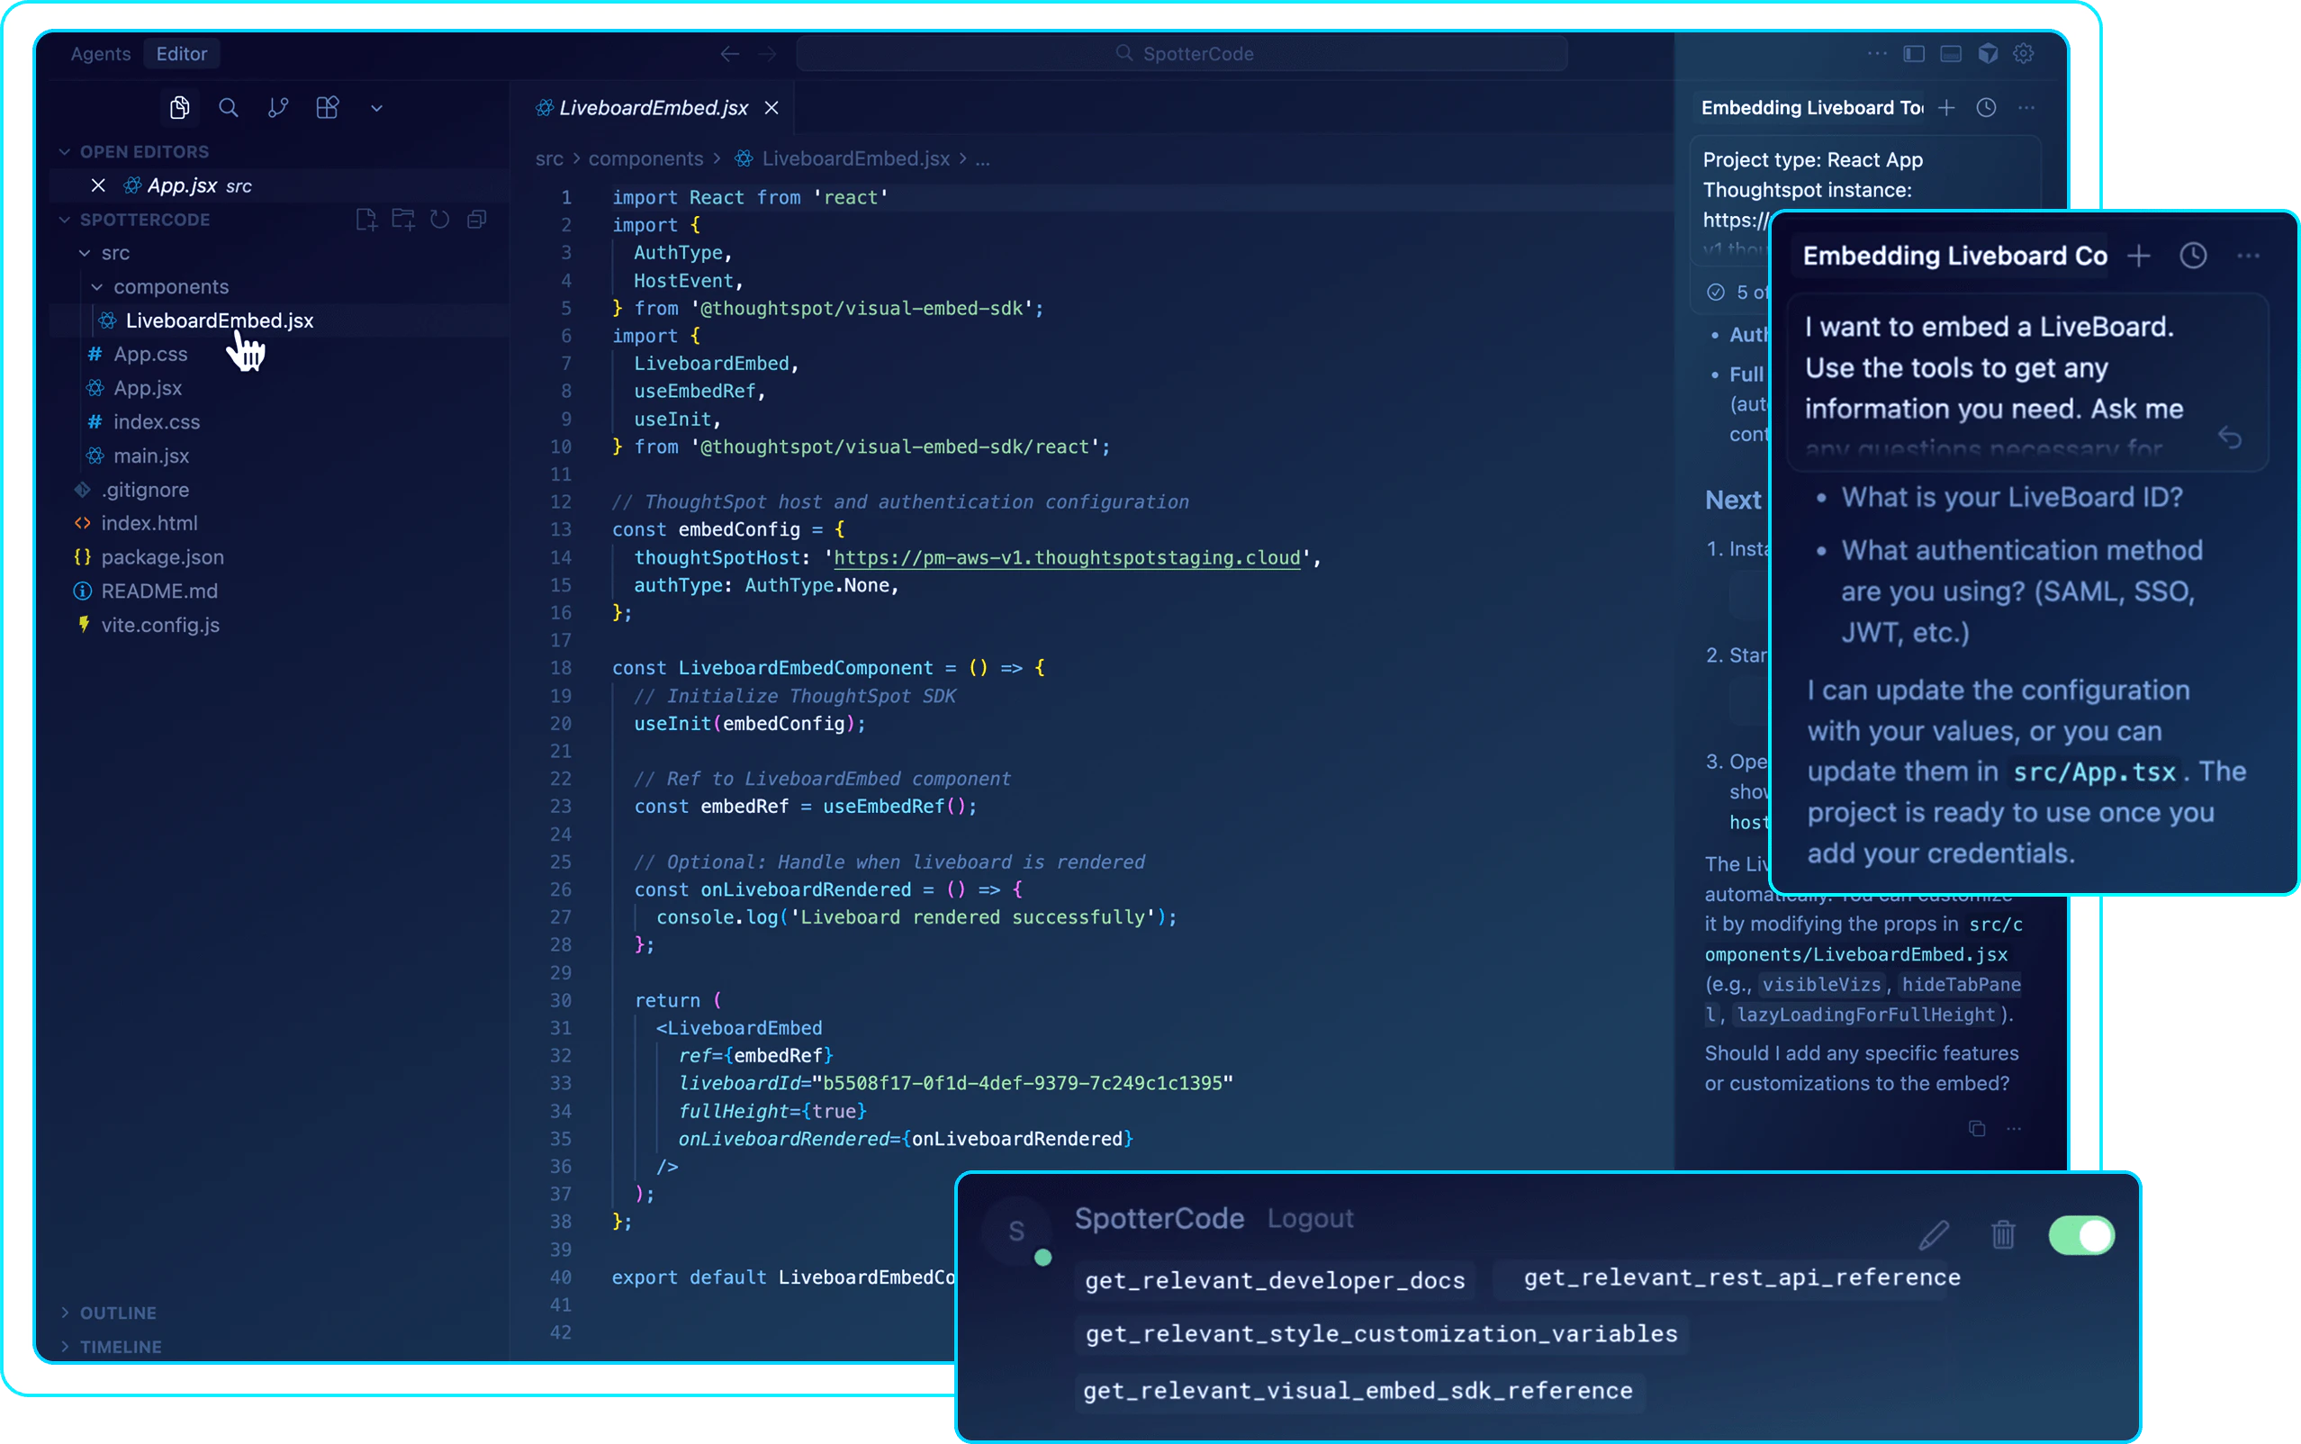Click the Collapse Folders icon in Explorer
This screenshot has height=1444, width=2301.
tap(476, 220)
